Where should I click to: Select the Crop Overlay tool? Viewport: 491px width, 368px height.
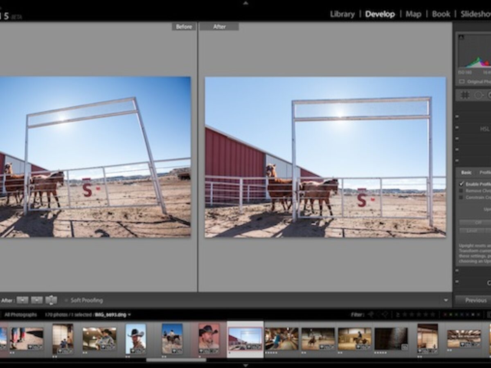click(x=465, y=95)
